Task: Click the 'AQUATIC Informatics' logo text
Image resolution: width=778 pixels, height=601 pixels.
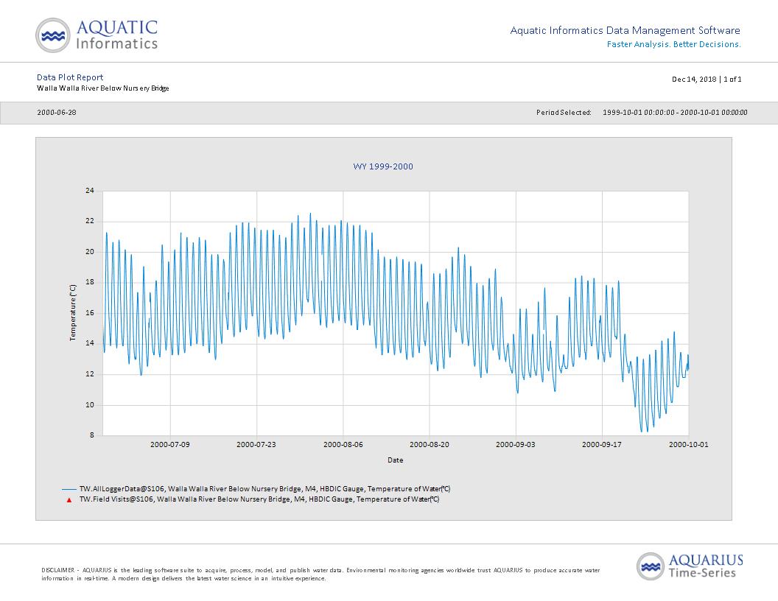Action: 117,35
